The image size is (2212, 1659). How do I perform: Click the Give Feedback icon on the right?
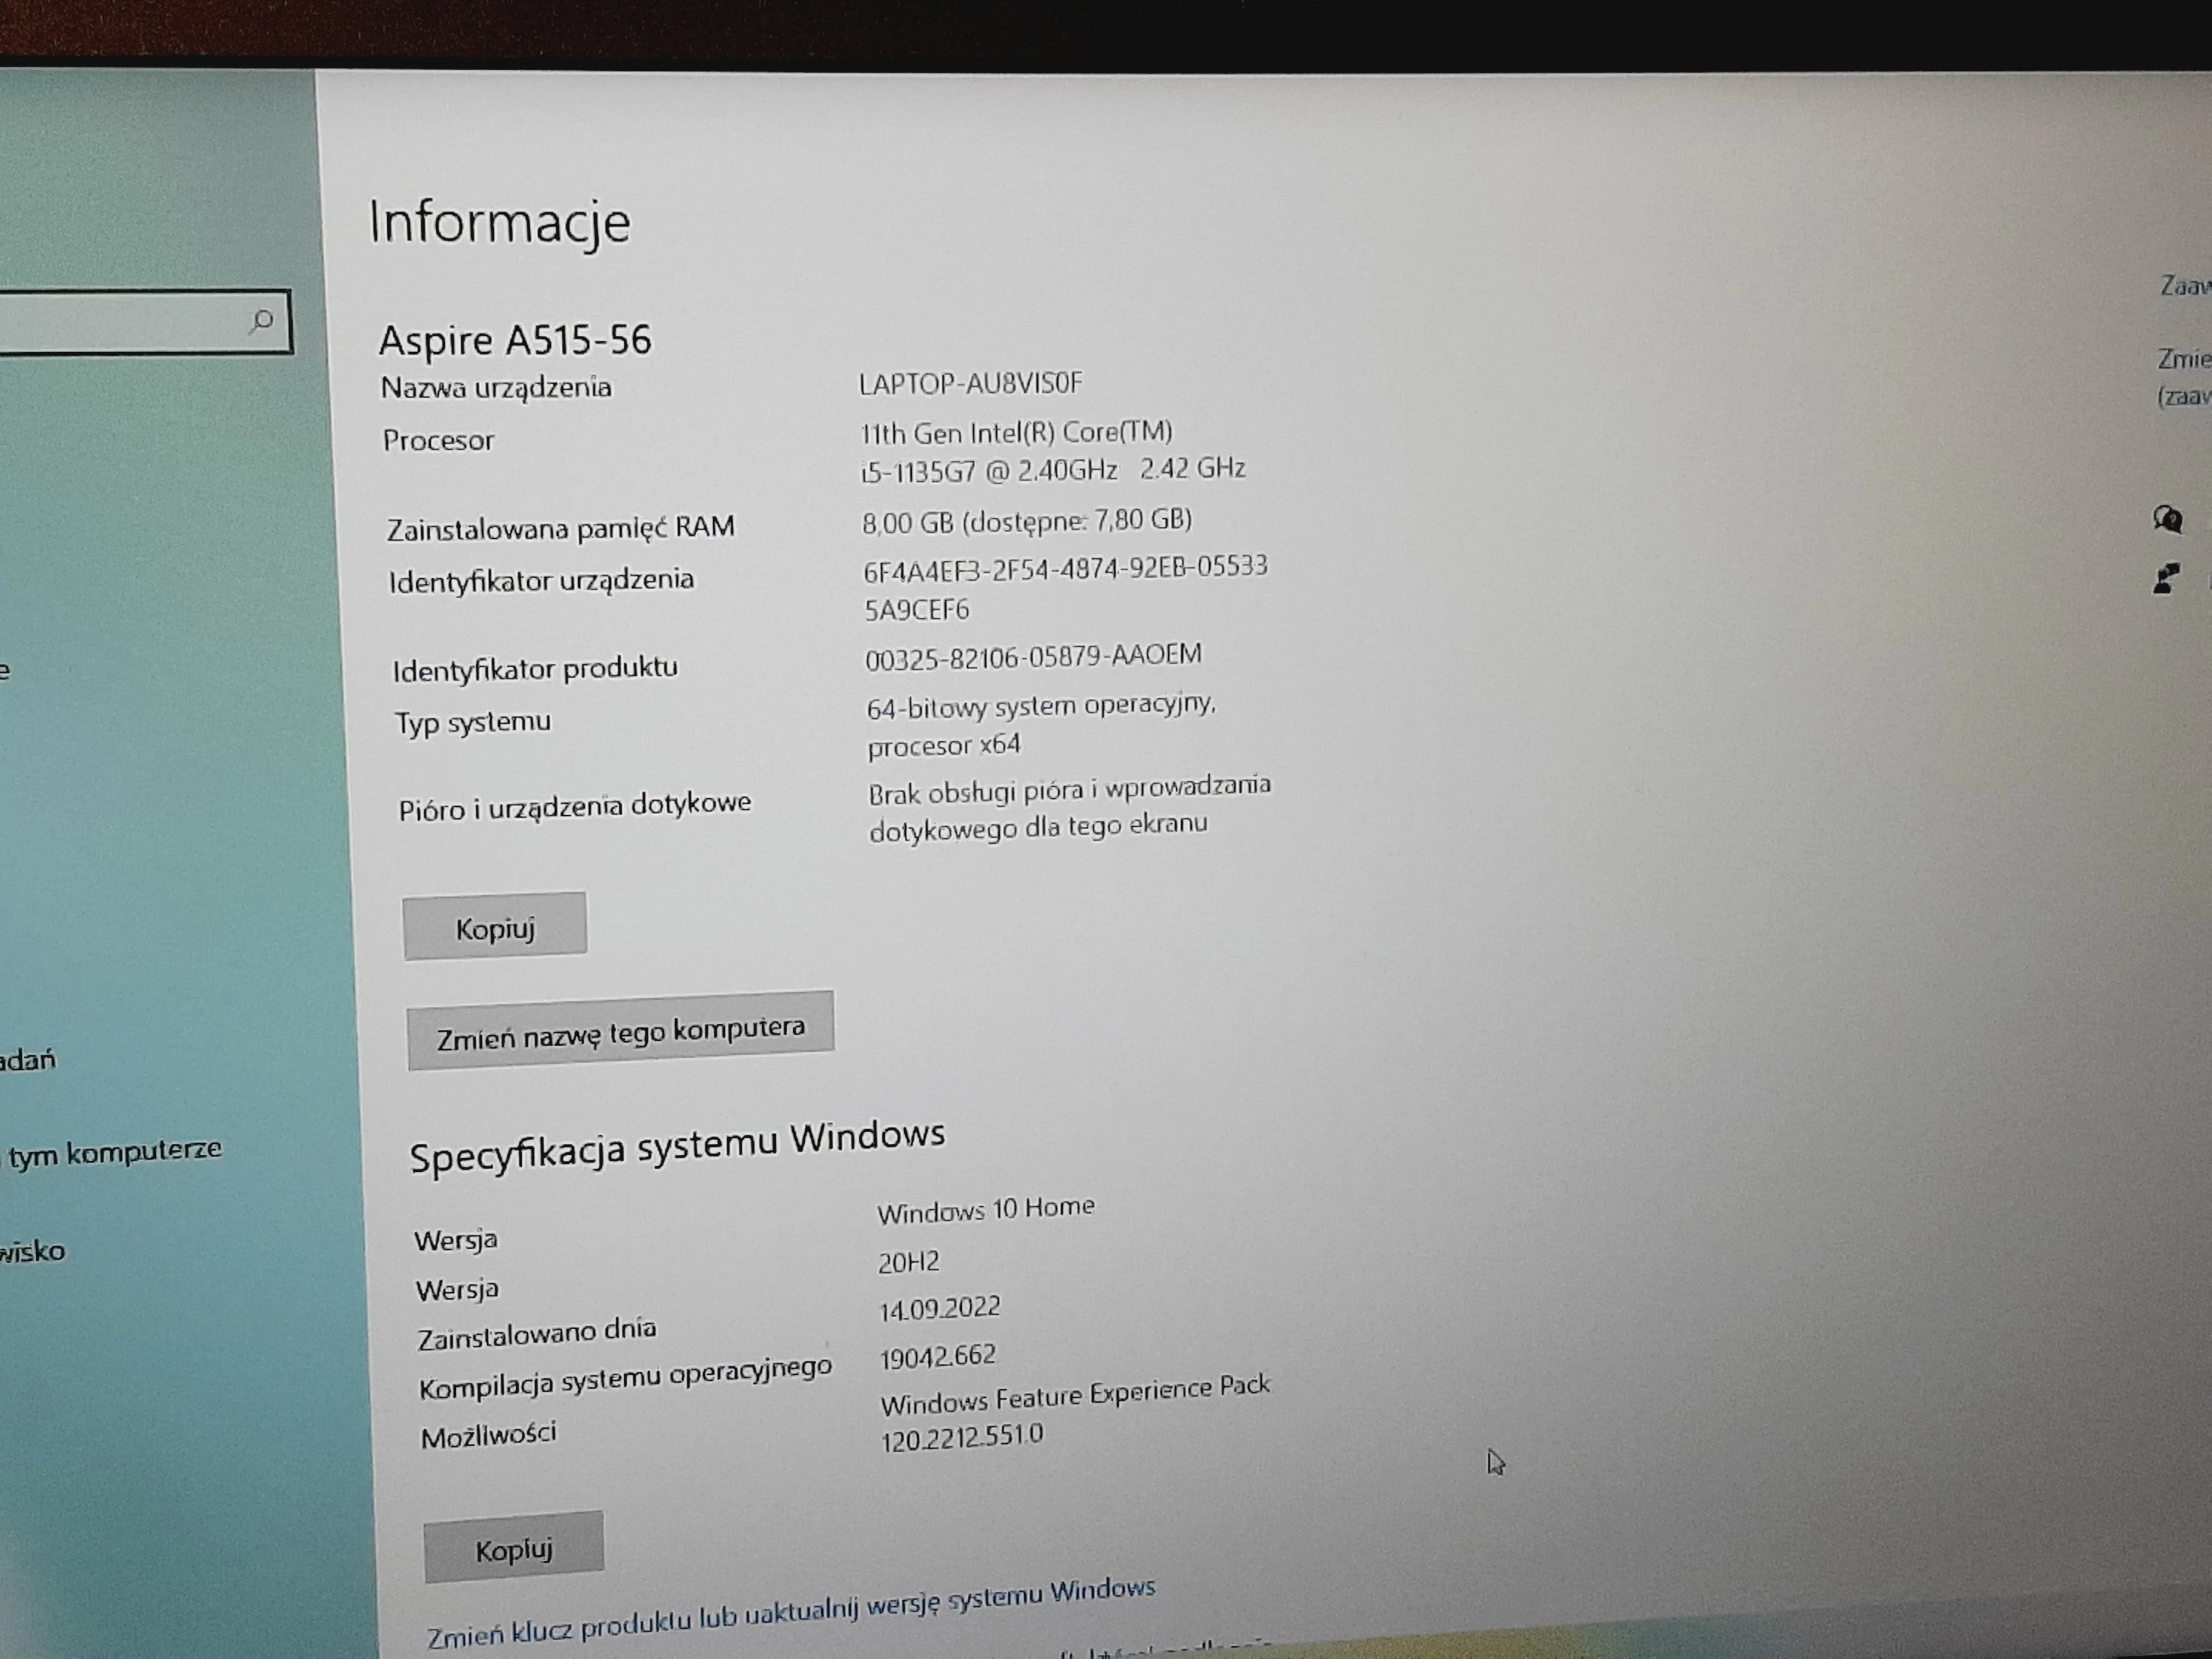2166,578
